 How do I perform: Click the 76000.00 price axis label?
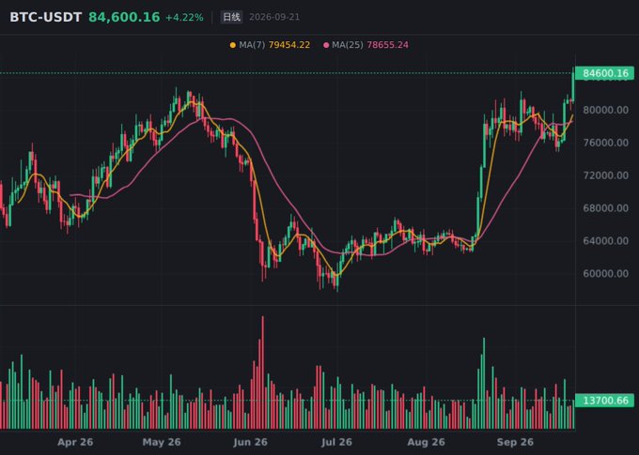pos(605,143)
